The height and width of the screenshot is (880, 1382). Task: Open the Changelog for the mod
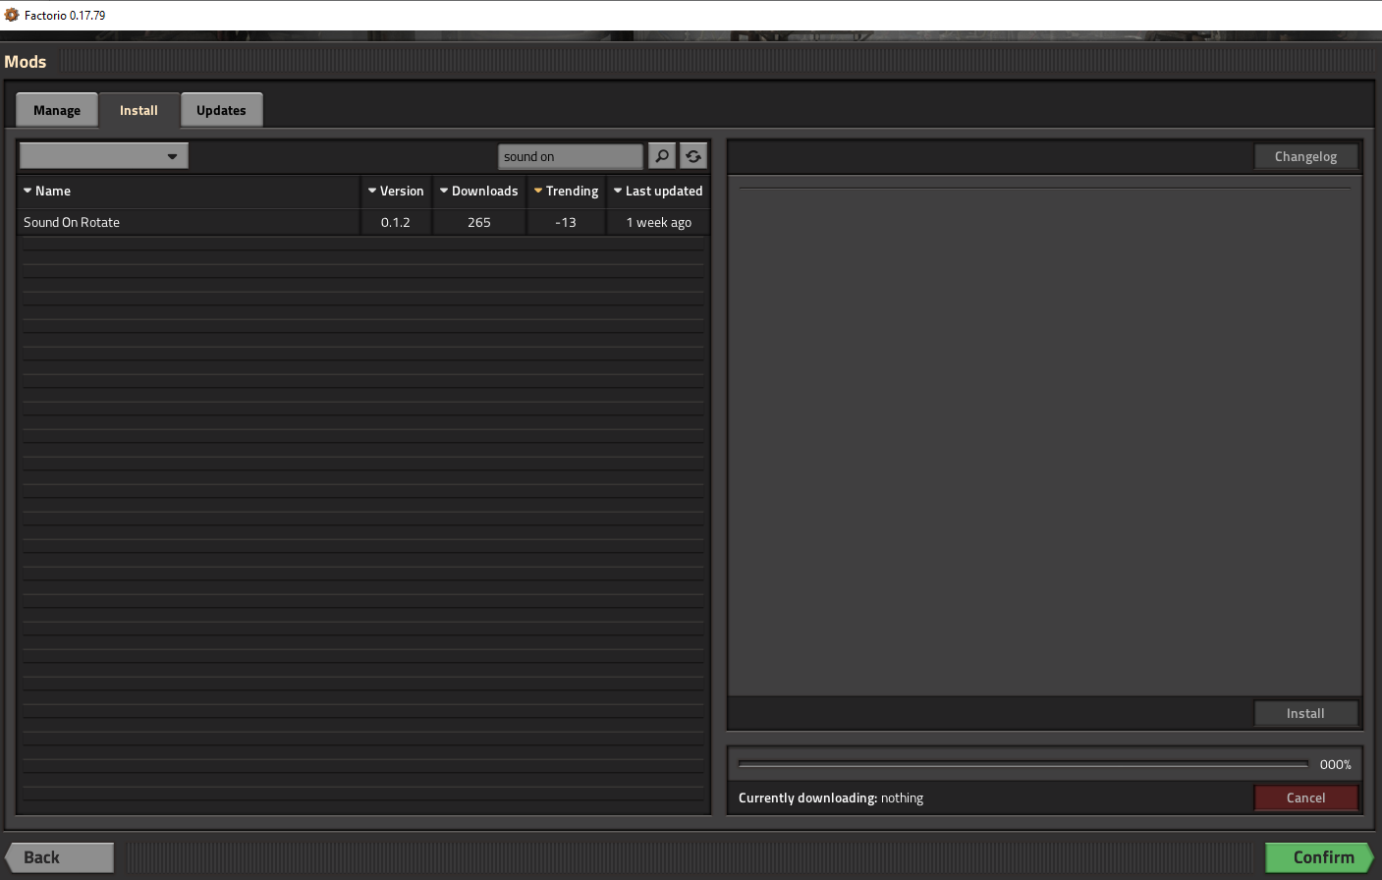click(x=1305, y=156)
